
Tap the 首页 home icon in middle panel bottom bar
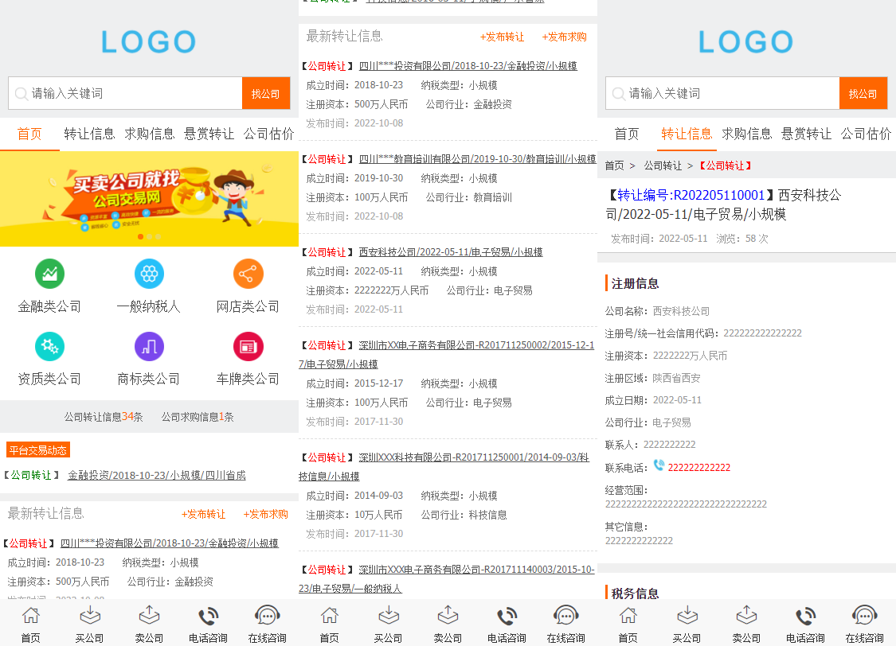pos(330,616)
